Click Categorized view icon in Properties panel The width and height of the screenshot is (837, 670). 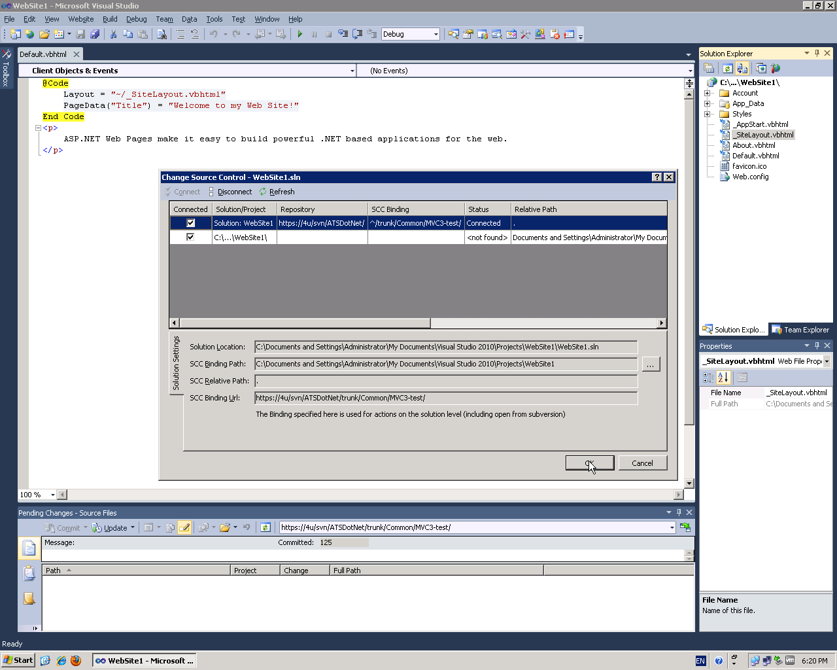click(708, 378)
